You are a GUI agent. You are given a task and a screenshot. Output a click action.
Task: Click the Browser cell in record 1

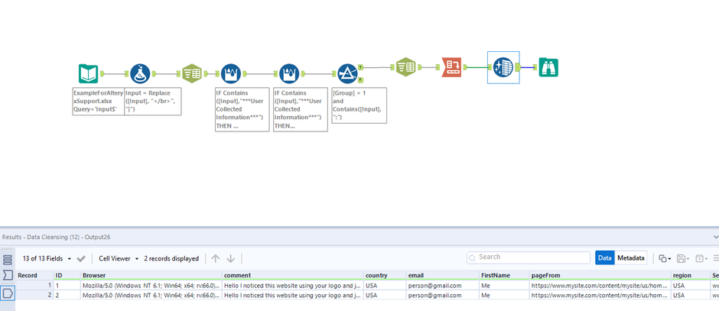(x=151, y=285)
